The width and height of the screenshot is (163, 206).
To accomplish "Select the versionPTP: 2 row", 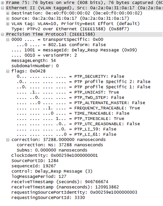I will 44,55.
